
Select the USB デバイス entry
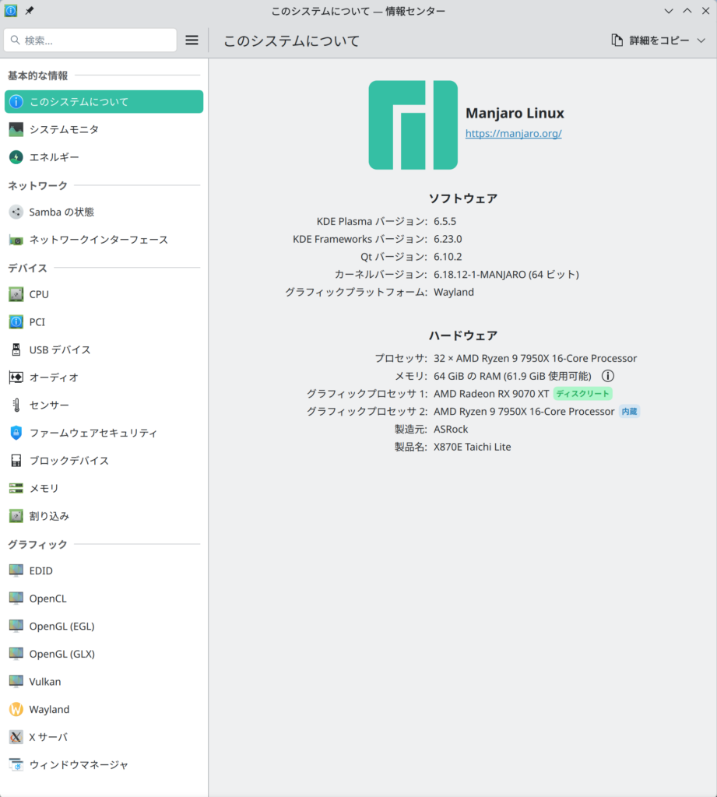60,349
